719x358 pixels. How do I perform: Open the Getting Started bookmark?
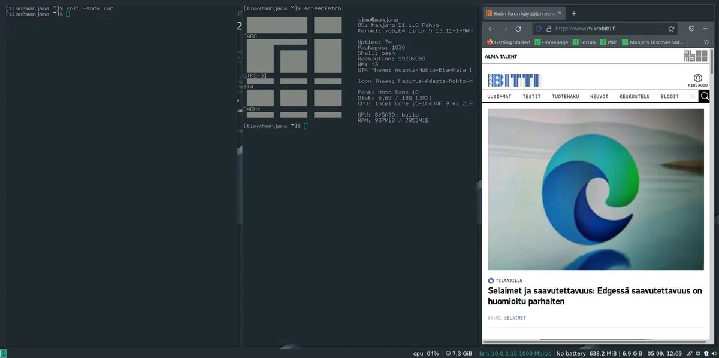click(508, 42)
